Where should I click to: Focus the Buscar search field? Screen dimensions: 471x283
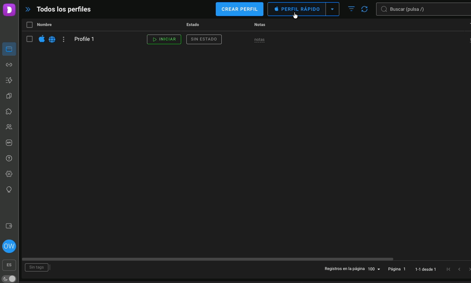click(x=423, y=9)
